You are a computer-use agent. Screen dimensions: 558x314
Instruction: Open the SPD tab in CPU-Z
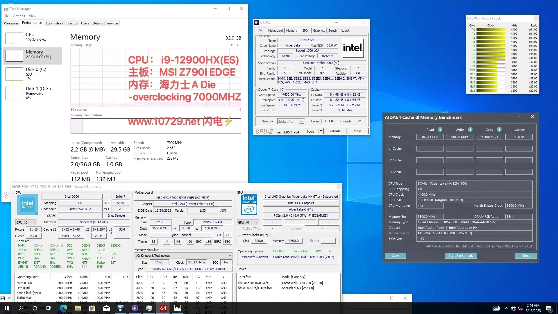point(305,31)
